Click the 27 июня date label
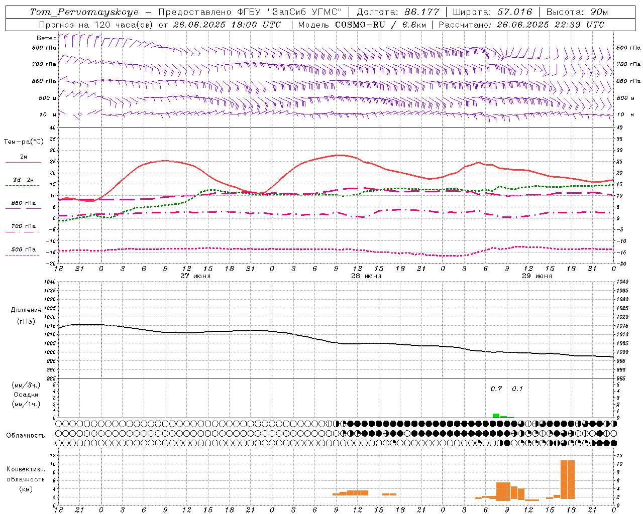Viewport: 643px width, 514px height. (x=195, y=276)
